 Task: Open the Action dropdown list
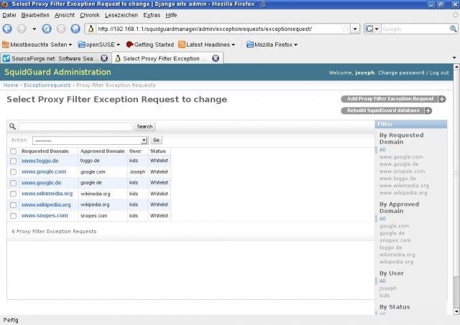pyautogui.click(x=90, y=140)
